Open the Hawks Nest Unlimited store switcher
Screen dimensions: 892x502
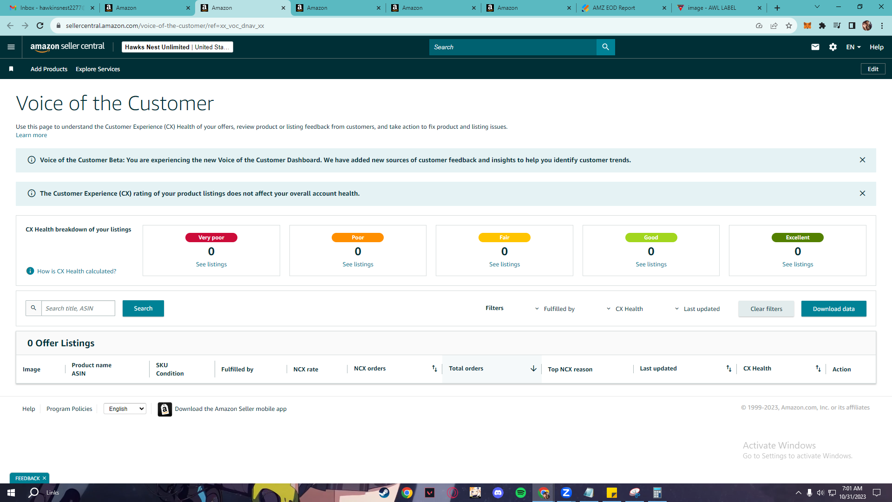(177, 47)
